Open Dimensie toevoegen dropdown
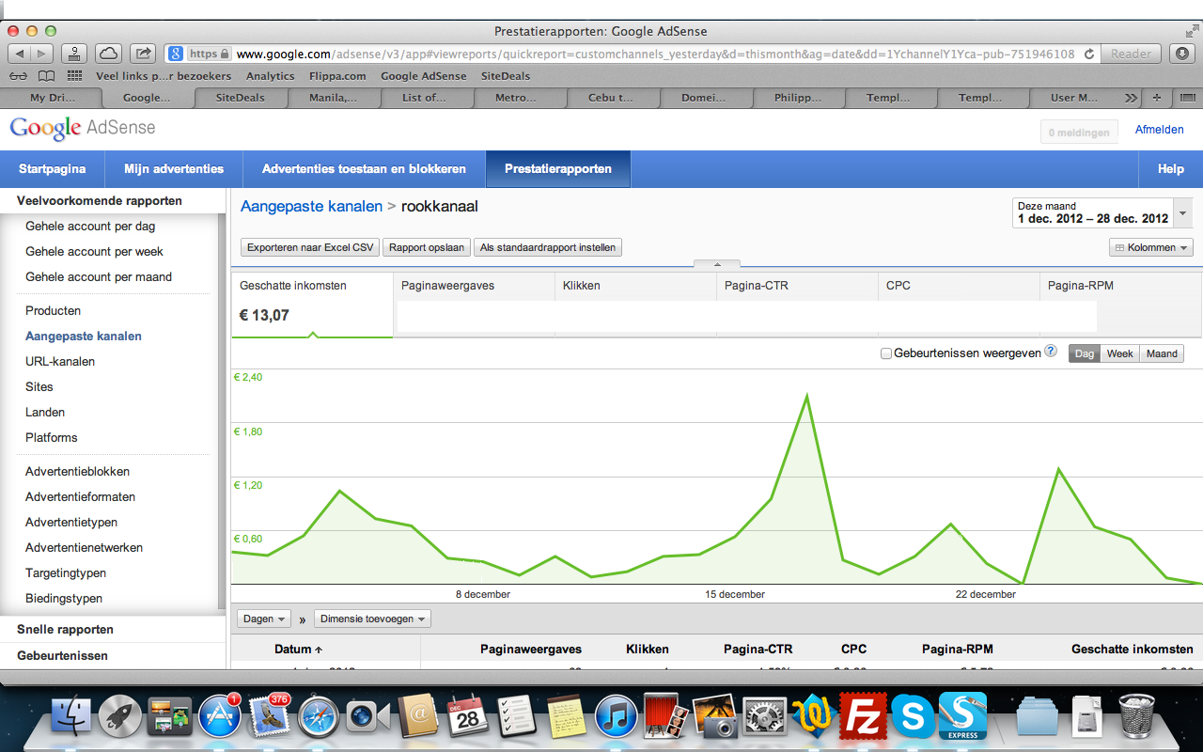The image size is (1203, 752). tap(372, 619)
